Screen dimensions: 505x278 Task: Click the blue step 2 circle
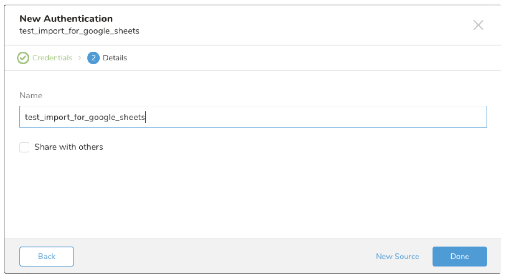[93, 58]
